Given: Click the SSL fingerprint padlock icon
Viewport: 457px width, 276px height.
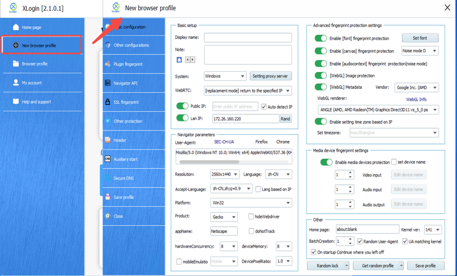Looking at the screenshot, I should point(108,102).
